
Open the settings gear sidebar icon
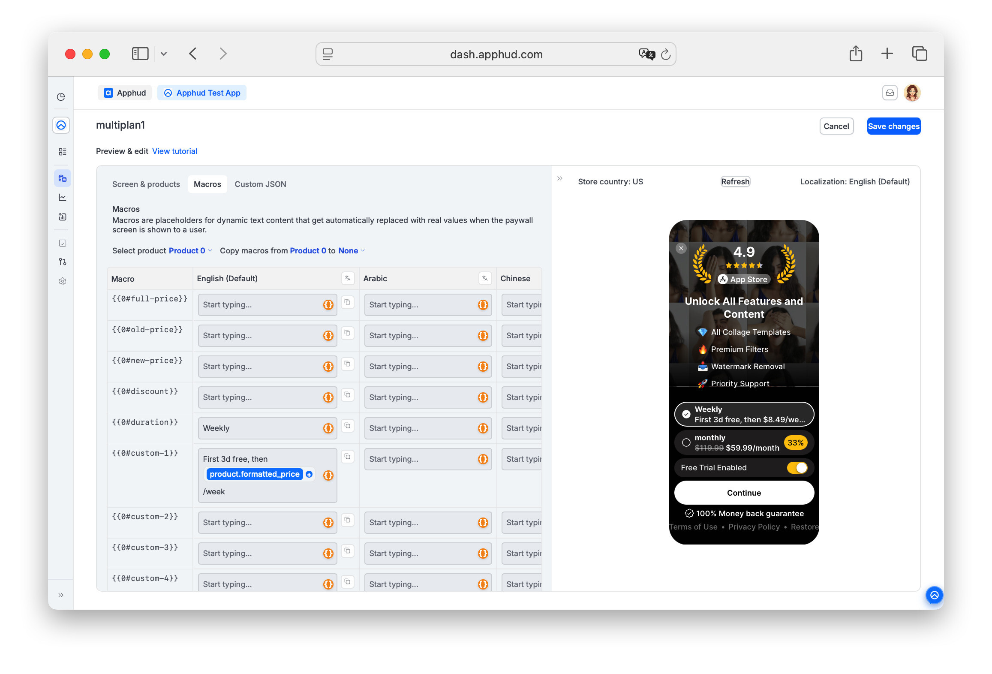[x=63, y=281]
